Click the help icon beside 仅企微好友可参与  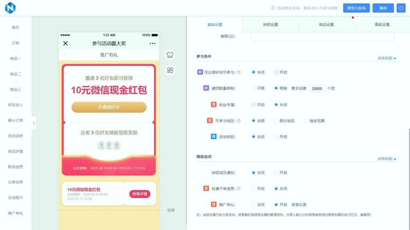tap(239, 72)
